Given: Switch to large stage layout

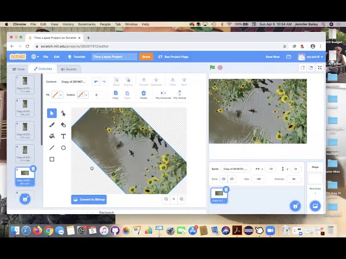Looking at the screenshot, I should click(x=311, y=67).
